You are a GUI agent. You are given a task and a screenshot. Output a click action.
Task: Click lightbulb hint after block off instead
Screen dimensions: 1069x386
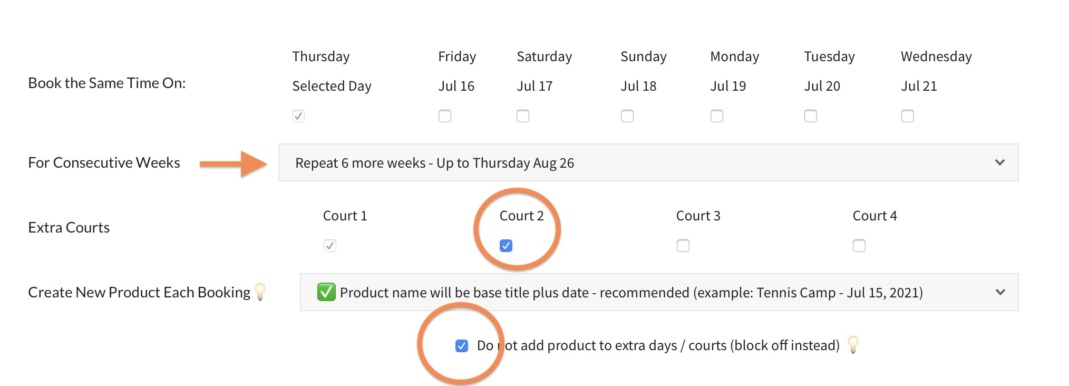coord(852,345)
